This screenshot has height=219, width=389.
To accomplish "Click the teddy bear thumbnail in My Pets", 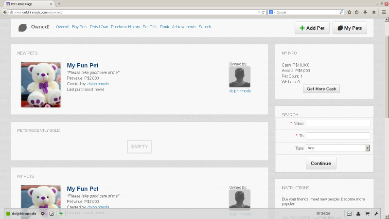I will [41, 197].
